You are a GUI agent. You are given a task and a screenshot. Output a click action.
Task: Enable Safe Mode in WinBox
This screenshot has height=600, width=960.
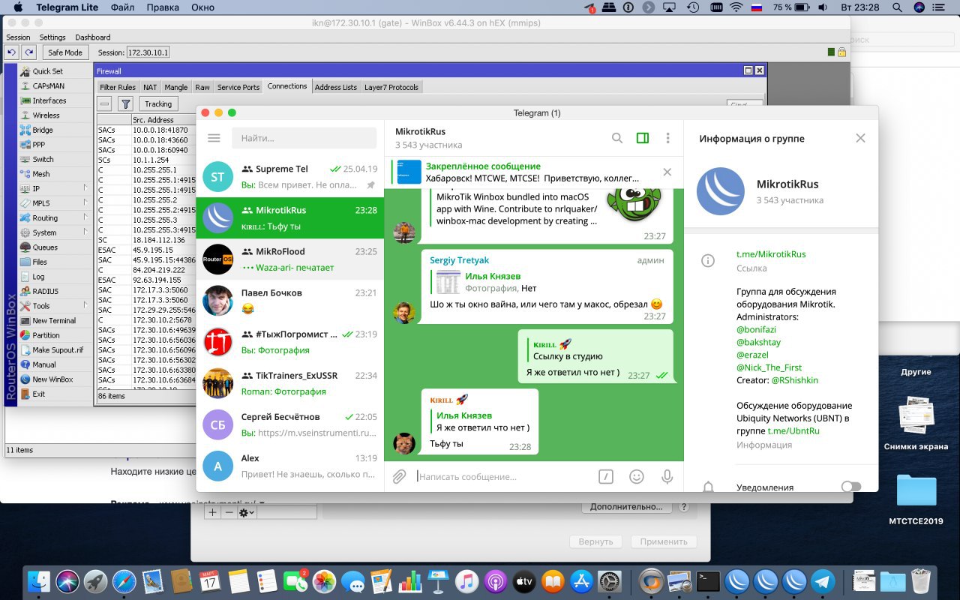65,52
